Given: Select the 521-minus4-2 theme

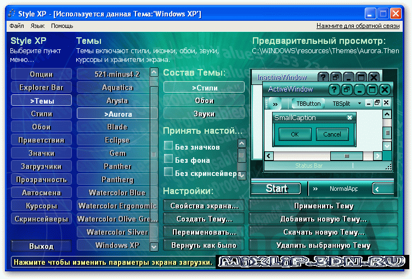Looking at the screenshot, I should point(114,74).
